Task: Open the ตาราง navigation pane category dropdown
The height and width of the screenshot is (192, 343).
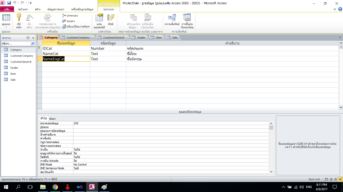Action: tap(28, 38)
